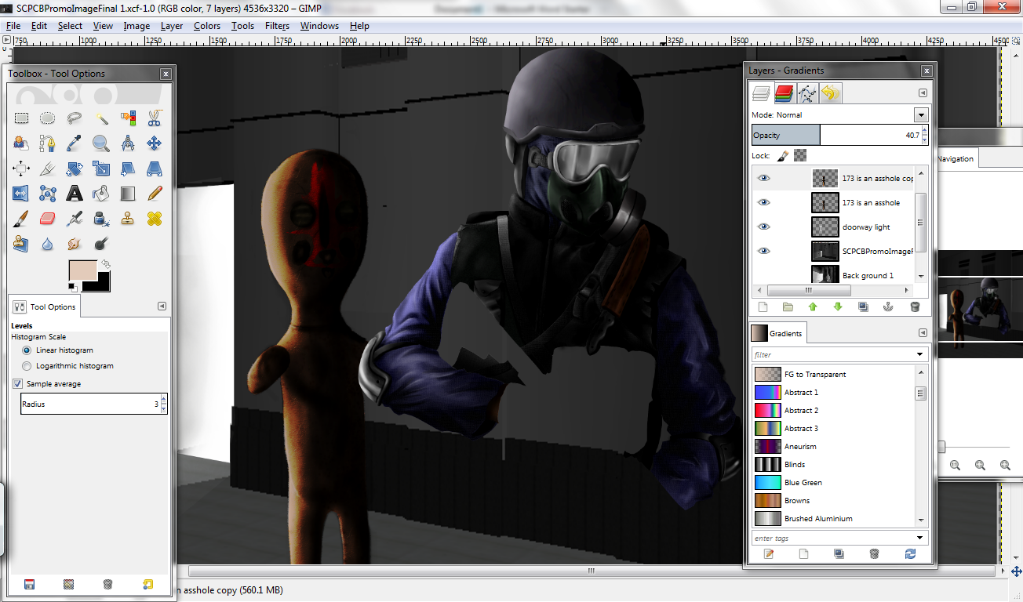Increase Radius with the stepper arrow
The image size is (1023, 602).
point(164,401)
